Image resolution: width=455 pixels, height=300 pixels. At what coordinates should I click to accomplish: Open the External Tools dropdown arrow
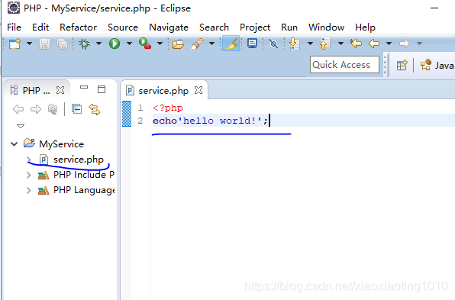[x=160, y=44]
